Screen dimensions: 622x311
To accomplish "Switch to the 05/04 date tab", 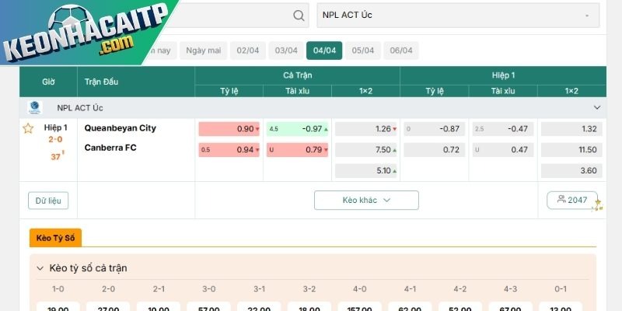I will click(362, 51).
